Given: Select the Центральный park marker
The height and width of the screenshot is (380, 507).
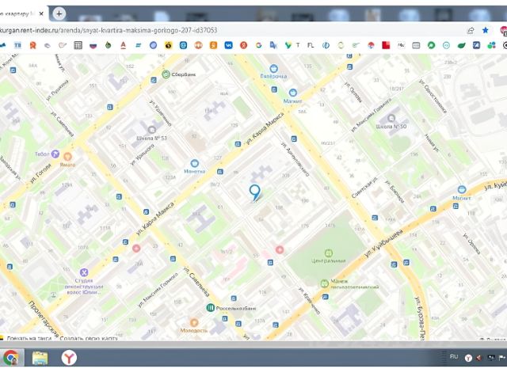Looking at the screenshot, I should tap(329, 253).
